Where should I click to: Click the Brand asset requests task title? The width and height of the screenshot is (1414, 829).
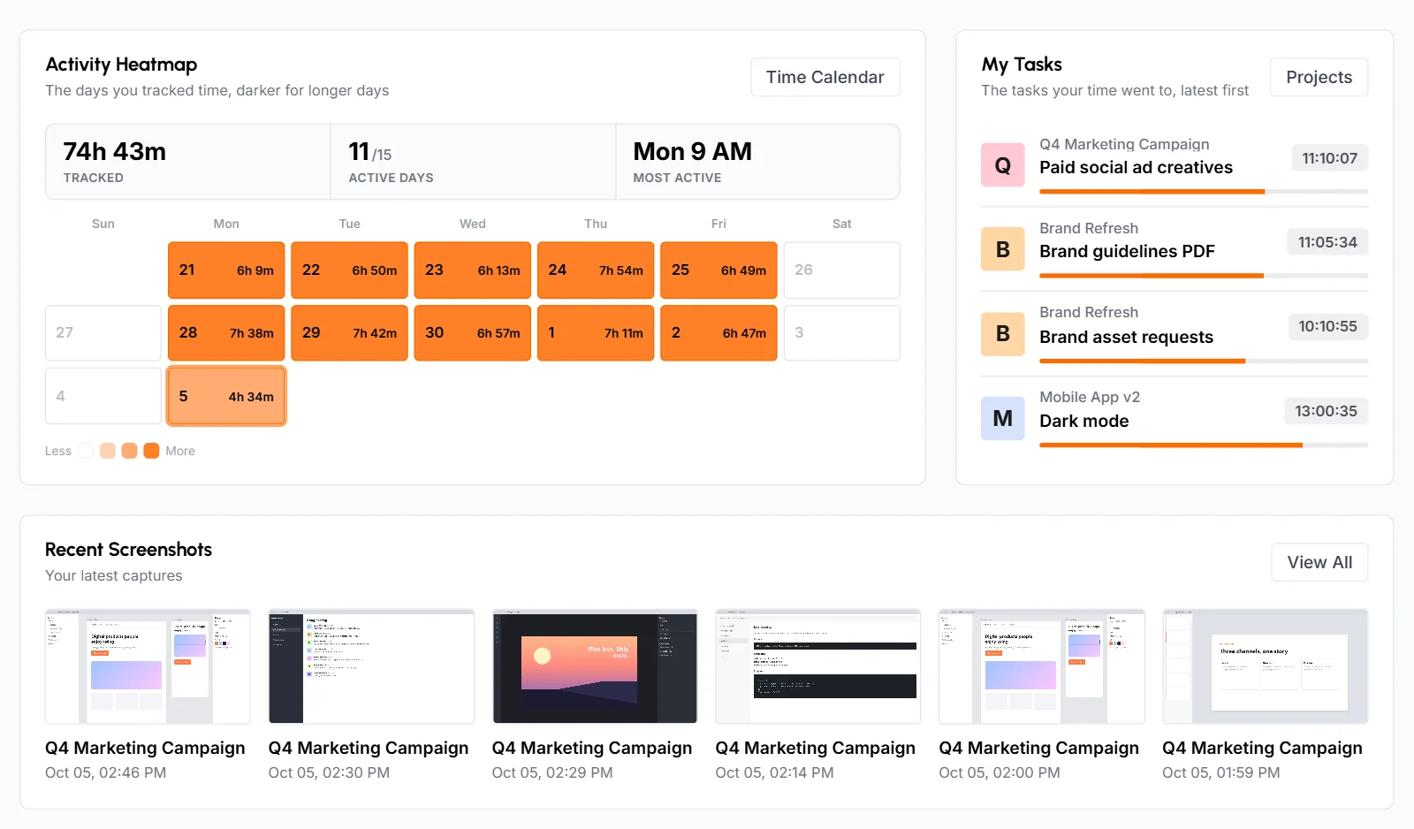click(x=1126, y=337)
